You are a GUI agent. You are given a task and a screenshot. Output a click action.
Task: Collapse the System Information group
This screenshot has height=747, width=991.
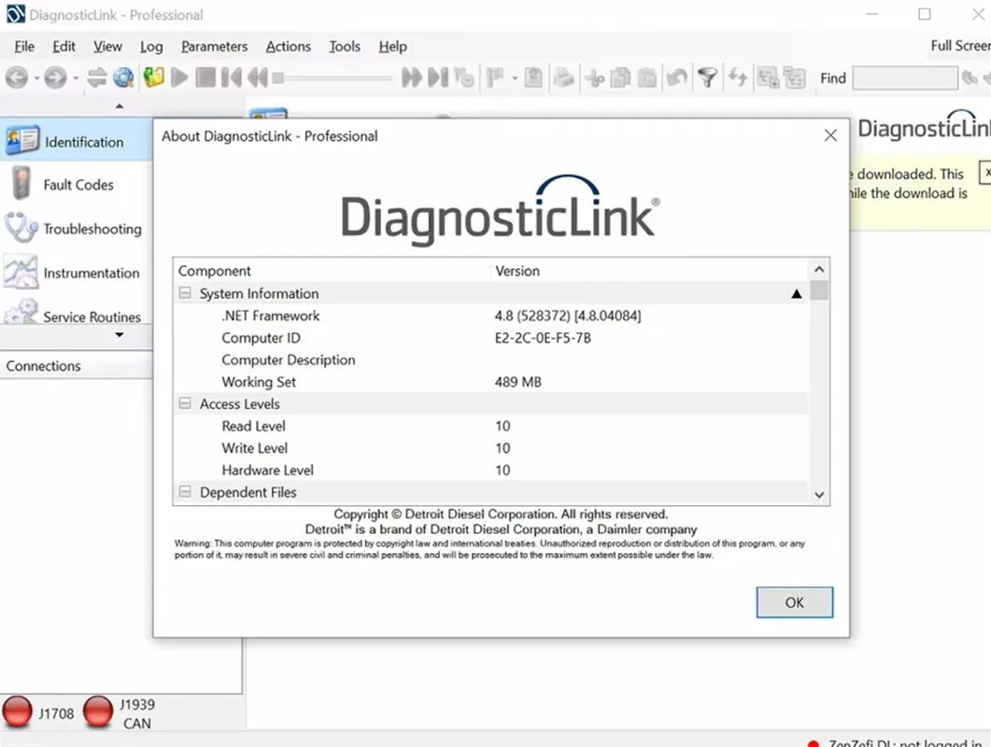click(x=185, y=292)
